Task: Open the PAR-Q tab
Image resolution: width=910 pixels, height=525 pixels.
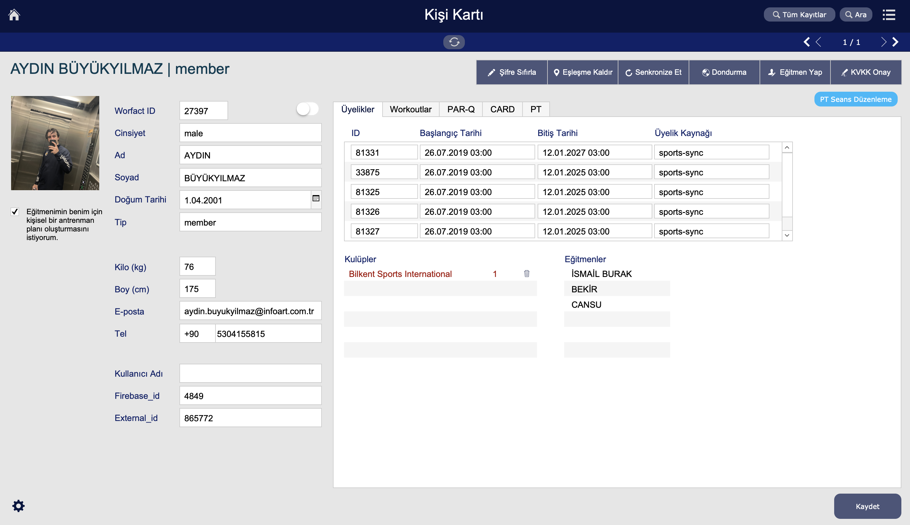Action: [x=461, y=109]
